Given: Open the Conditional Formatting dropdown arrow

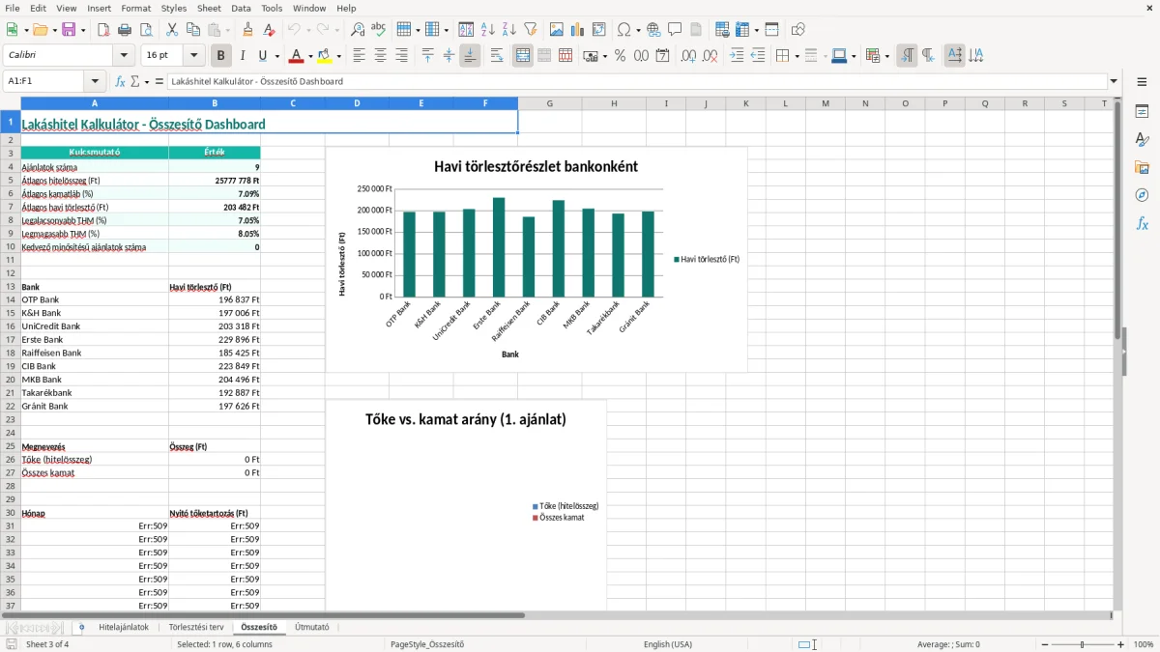Looking at the screenshot, I should click(887, 56).
